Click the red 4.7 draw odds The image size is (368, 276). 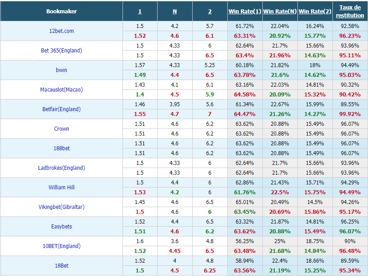click(x=174, y=114)
